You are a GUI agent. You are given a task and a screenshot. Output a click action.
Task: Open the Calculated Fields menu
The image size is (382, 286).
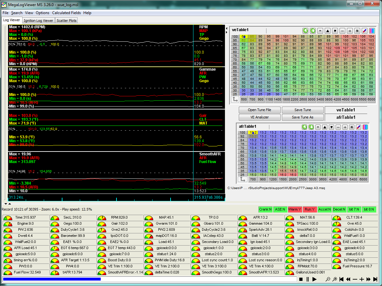tap(66, 13)
